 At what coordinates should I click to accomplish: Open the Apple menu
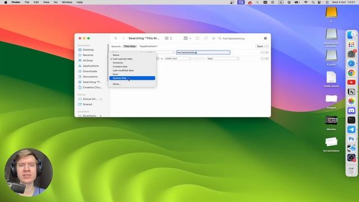click(x=6, y=2)
